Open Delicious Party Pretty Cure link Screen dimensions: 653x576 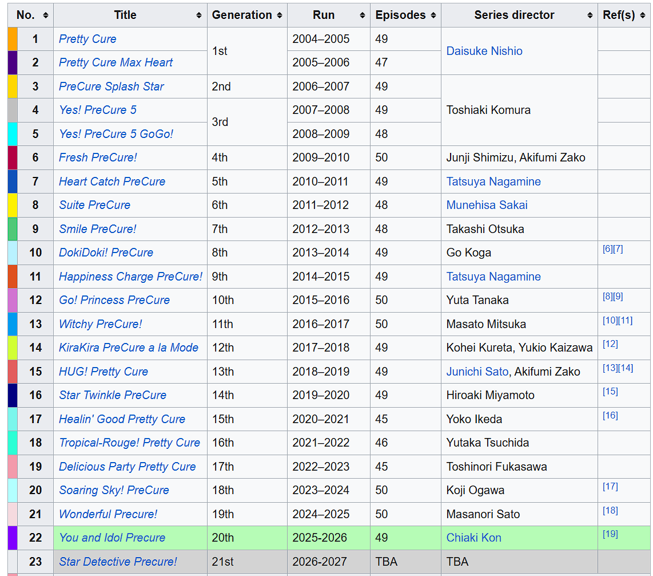pos(127,467)
